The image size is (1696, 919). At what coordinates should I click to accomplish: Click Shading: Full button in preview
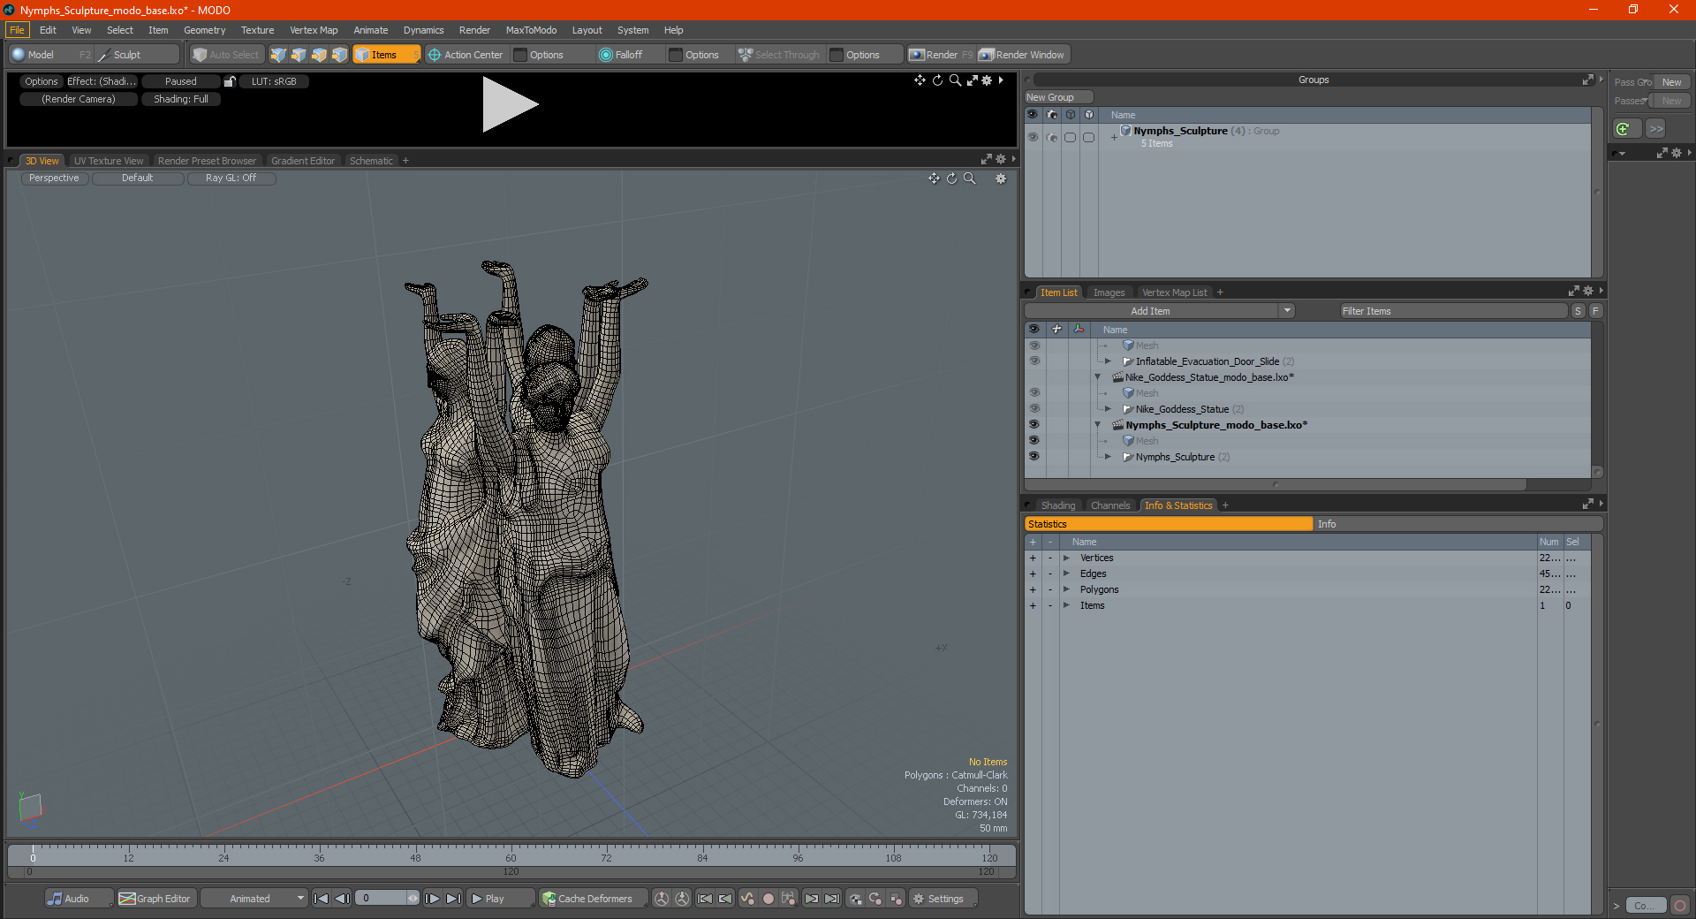181,99
